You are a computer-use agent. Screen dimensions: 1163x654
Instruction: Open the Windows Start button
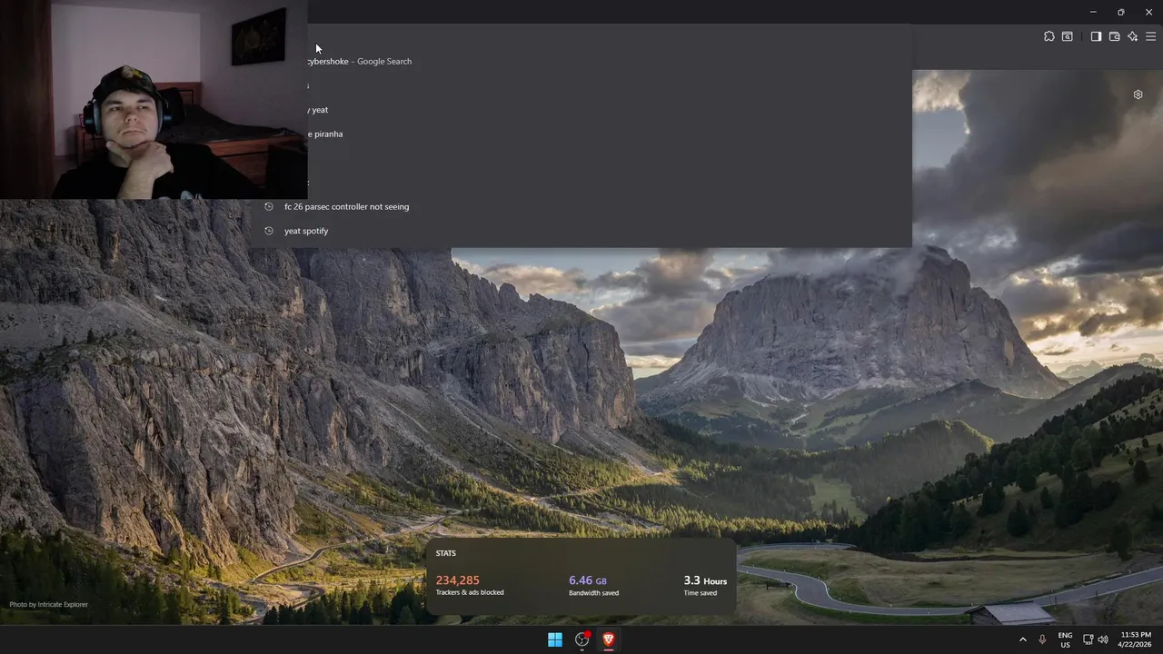tap(554, 639)
